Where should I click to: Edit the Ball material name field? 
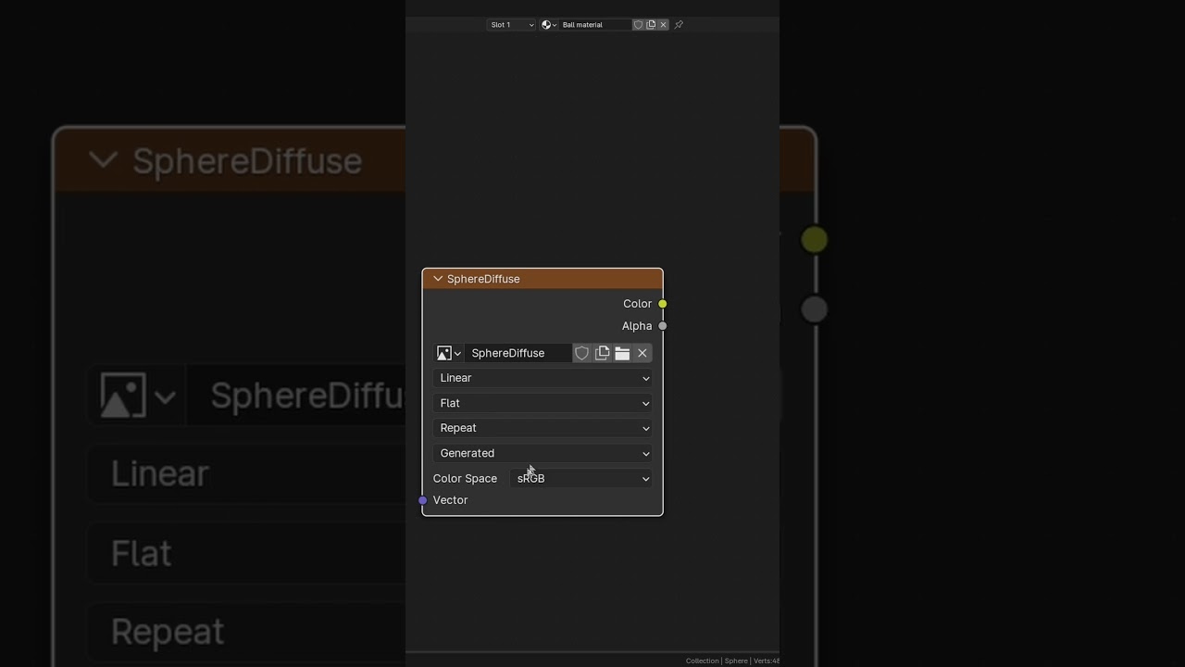(x=595, y=25)
